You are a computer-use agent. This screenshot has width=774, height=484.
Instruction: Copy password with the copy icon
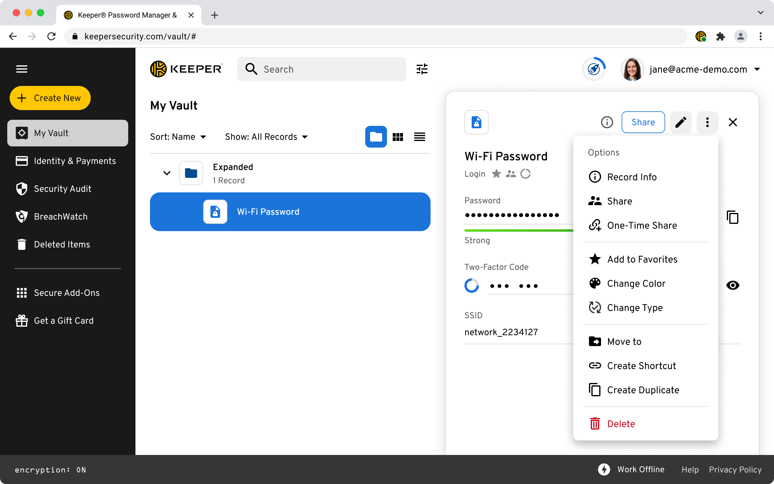(x=732, y=217)
